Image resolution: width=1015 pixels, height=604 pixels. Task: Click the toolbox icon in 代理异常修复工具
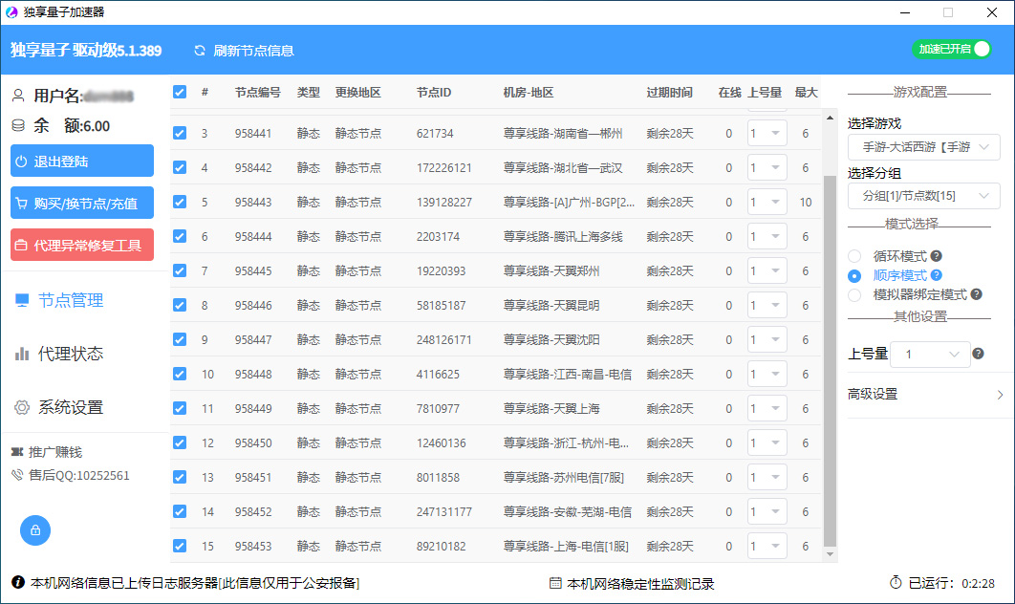tap(21, 246)
